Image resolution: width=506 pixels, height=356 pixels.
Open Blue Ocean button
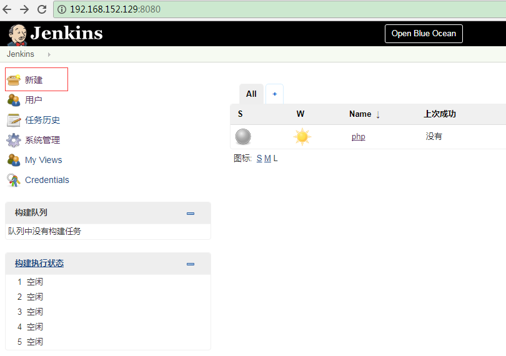pyautogui.click(x=424, y=34)
